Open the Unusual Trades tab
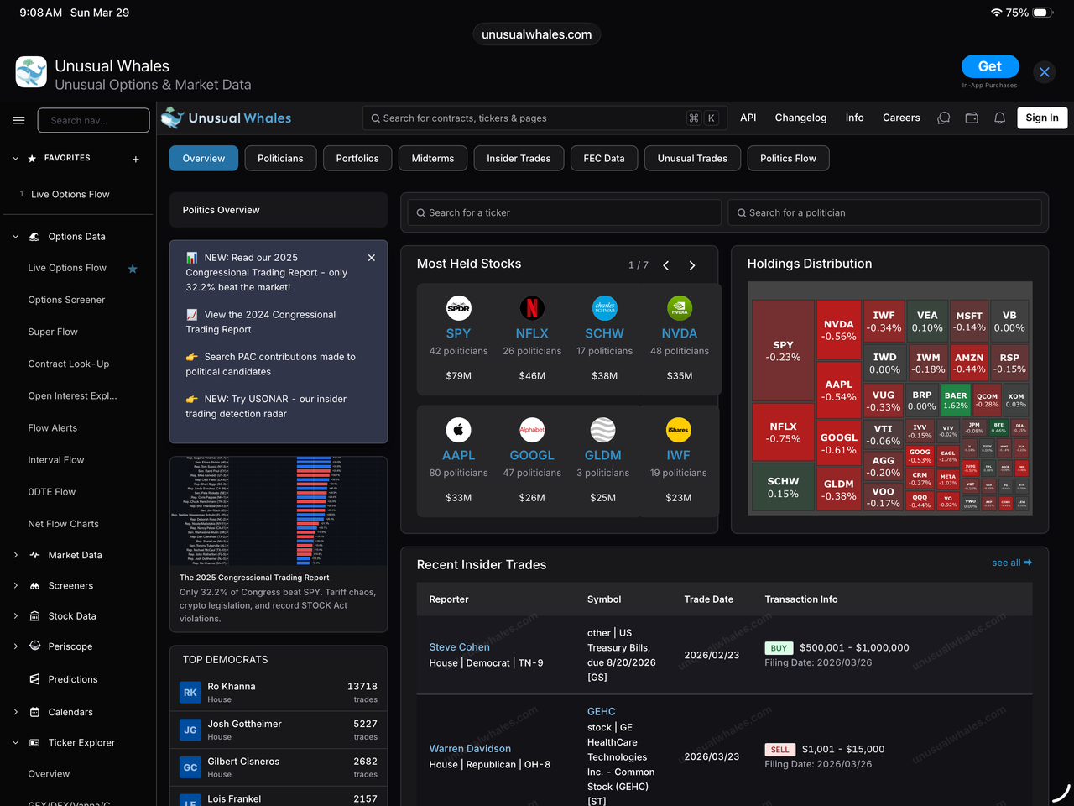This screenshot has width=1074, height=806. (692, 159)
